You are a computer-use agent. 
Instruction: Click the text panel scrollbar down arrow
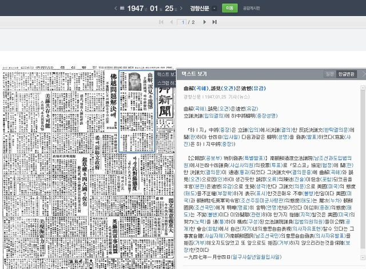(x=363, y=258)
